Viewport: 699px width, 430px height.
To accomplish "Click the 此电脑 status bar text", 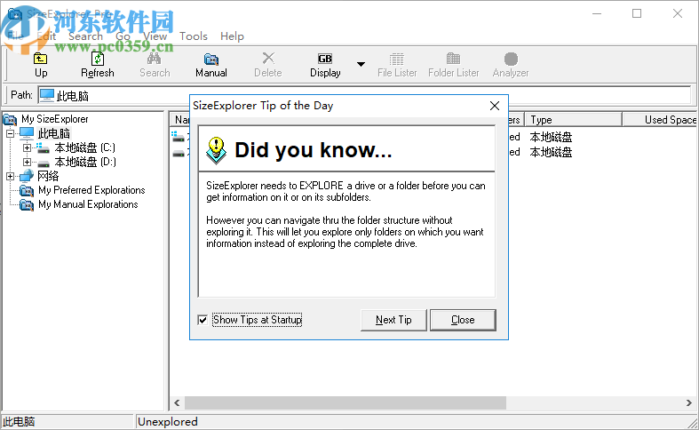I will tap(19, 422).
